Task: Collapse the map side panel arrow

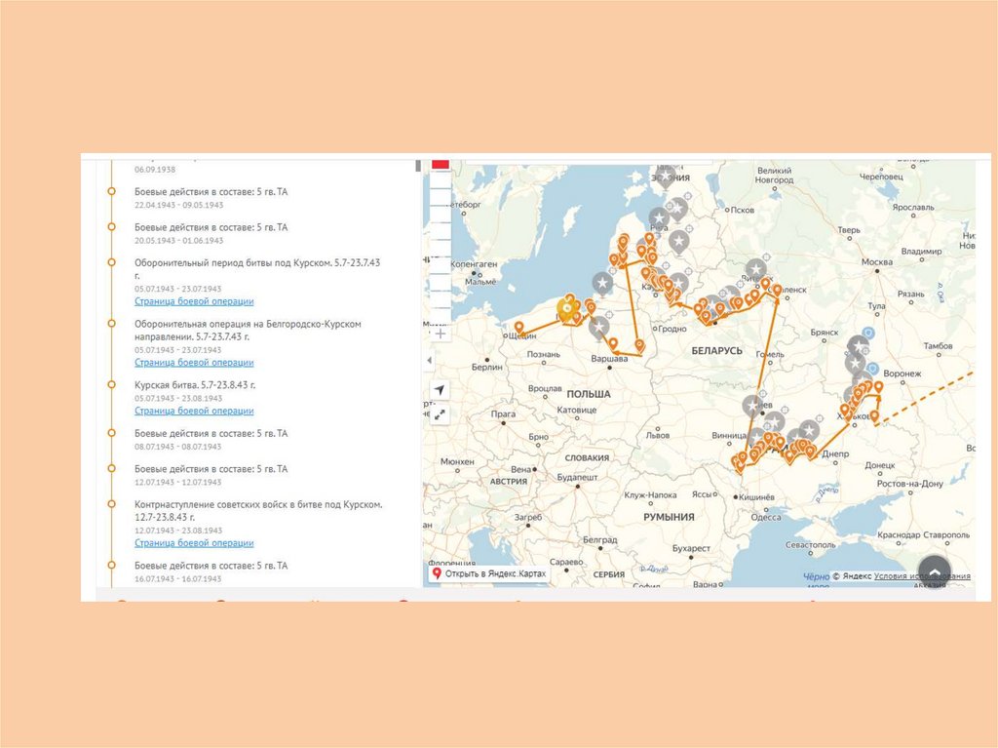Action: [x=429, y=360]
